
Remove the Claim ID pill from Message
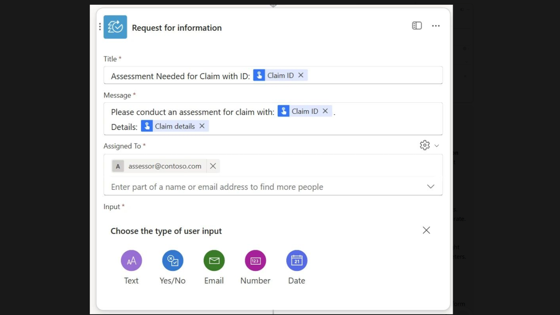click(325, 111)
